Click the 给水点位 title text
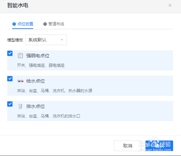181x156 pixels. (36, 81)
